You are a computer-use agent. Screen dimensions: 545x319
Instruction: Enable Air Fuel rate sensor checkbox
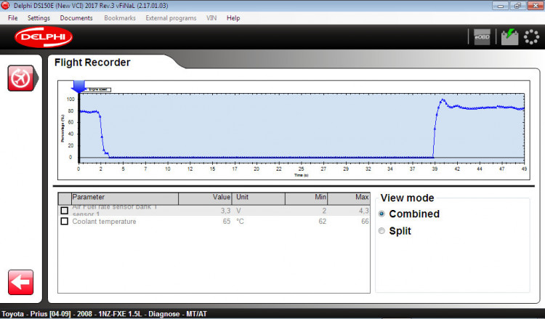64,211
